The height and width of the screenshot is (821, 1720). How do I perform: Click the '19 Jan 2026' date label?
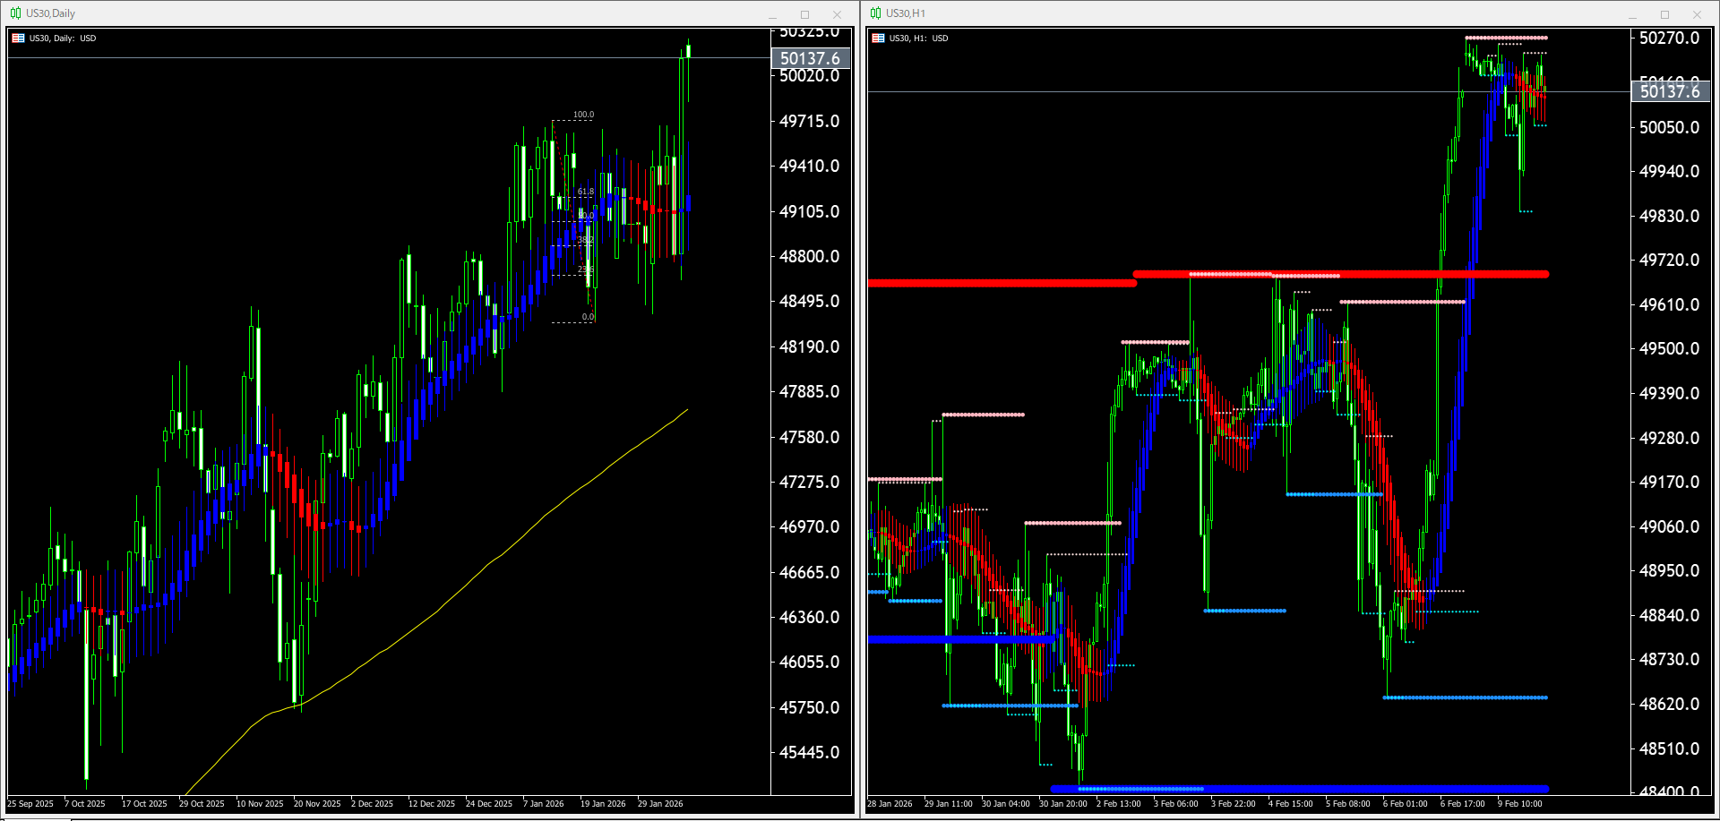point(603,804)
